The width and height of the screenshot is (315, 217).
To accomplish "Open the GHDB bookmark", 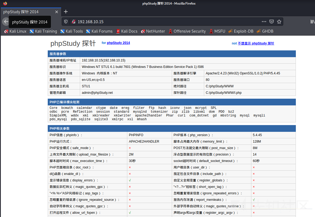I will pyautogui.click(x=265, y=31).
